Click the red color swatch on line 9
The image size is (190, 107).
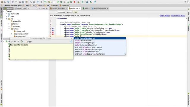[53, 34]
